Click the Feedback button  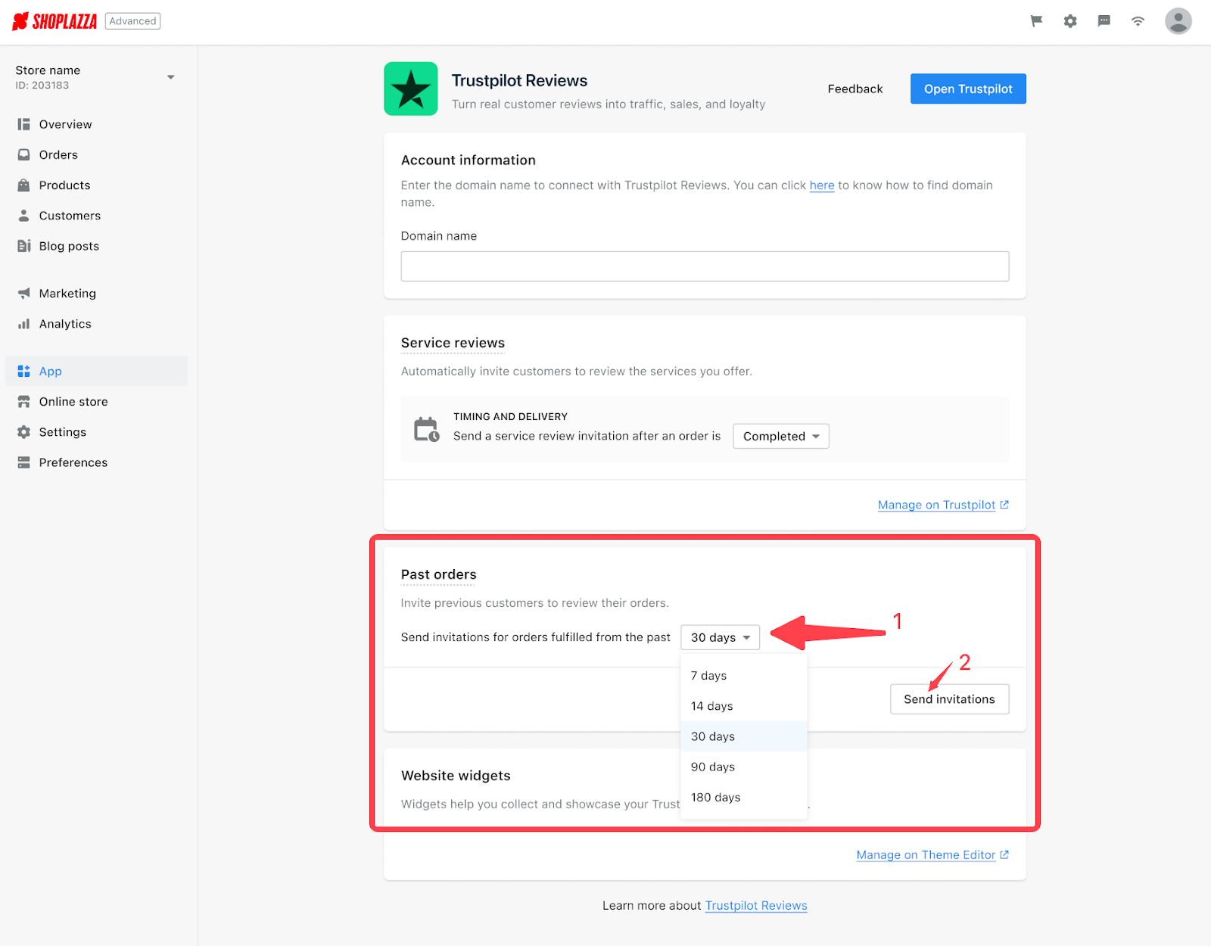pos(855,89)
